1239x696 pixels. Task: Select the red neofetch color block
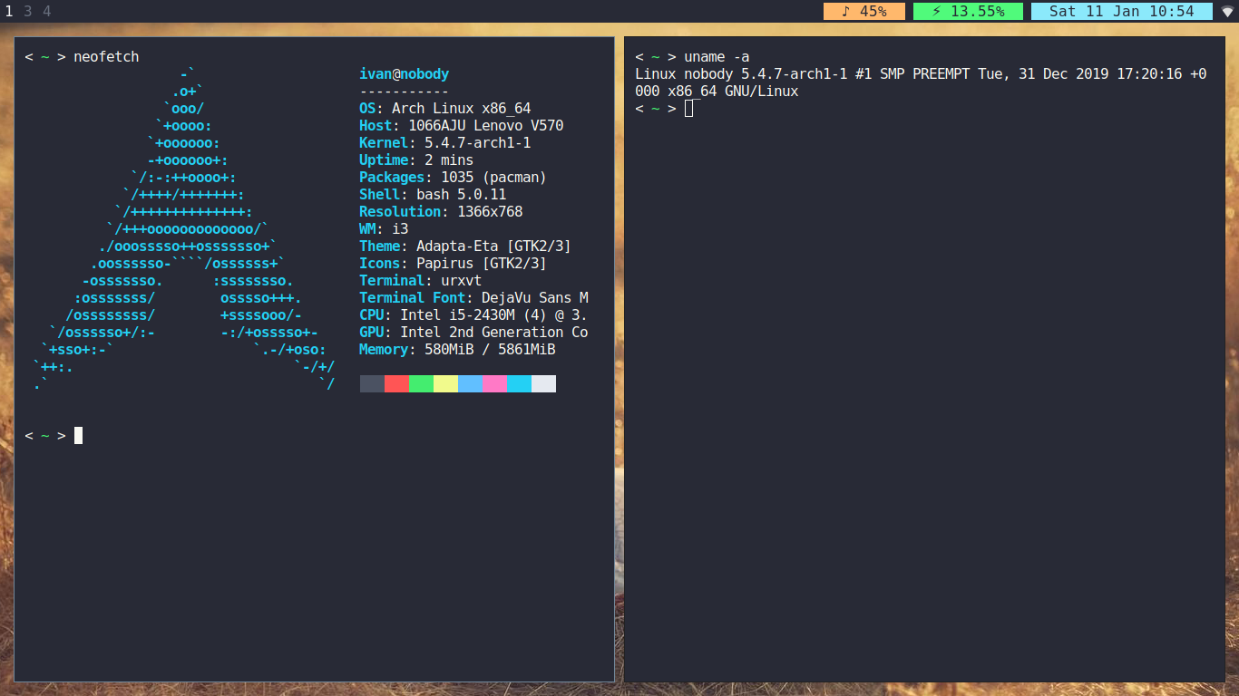396,384
